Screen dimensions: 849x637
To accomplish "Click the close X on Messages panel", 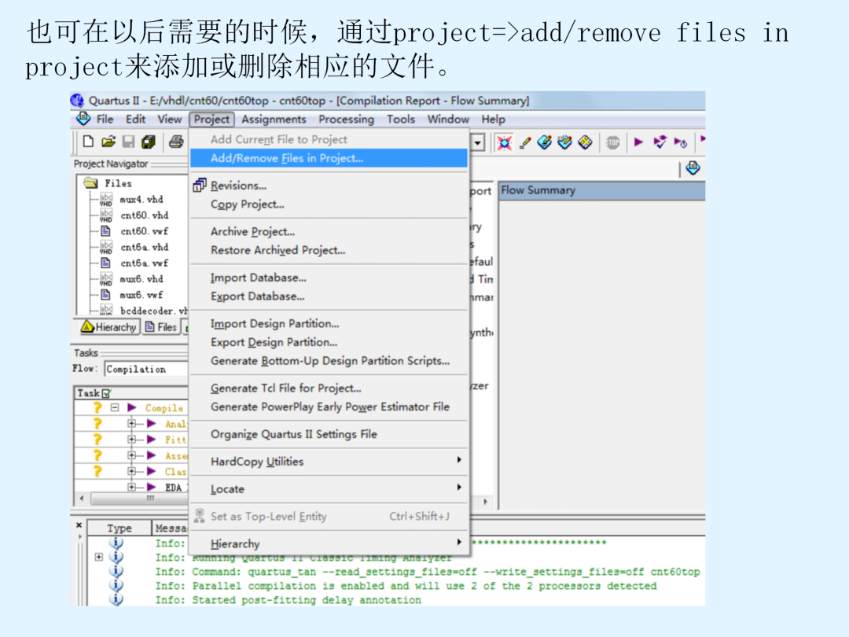I will pyautogui.click(x=79, y=525).
